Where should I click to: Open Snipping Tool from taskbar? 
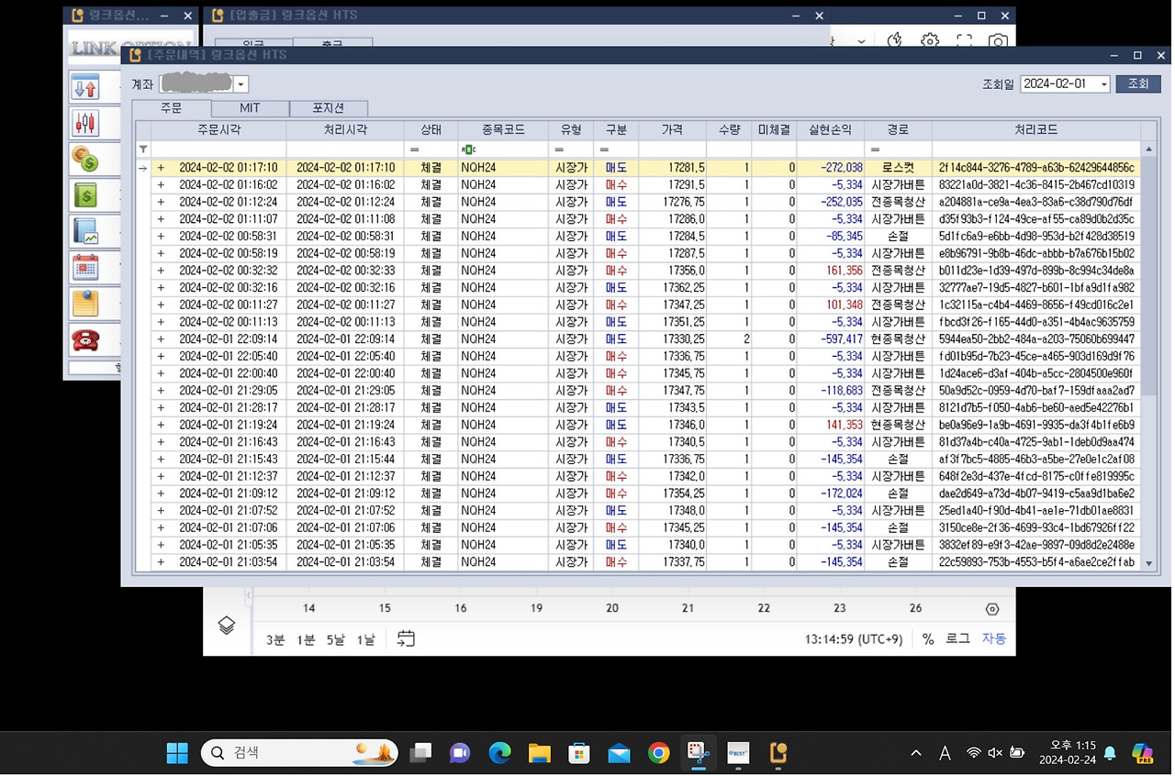699,753
